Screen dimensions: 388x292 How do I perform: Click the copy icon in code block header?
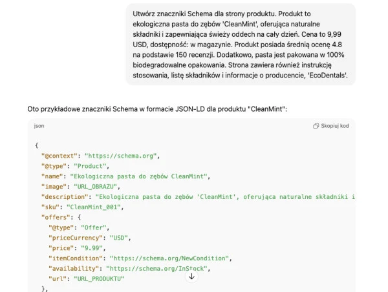click(316, 126)
